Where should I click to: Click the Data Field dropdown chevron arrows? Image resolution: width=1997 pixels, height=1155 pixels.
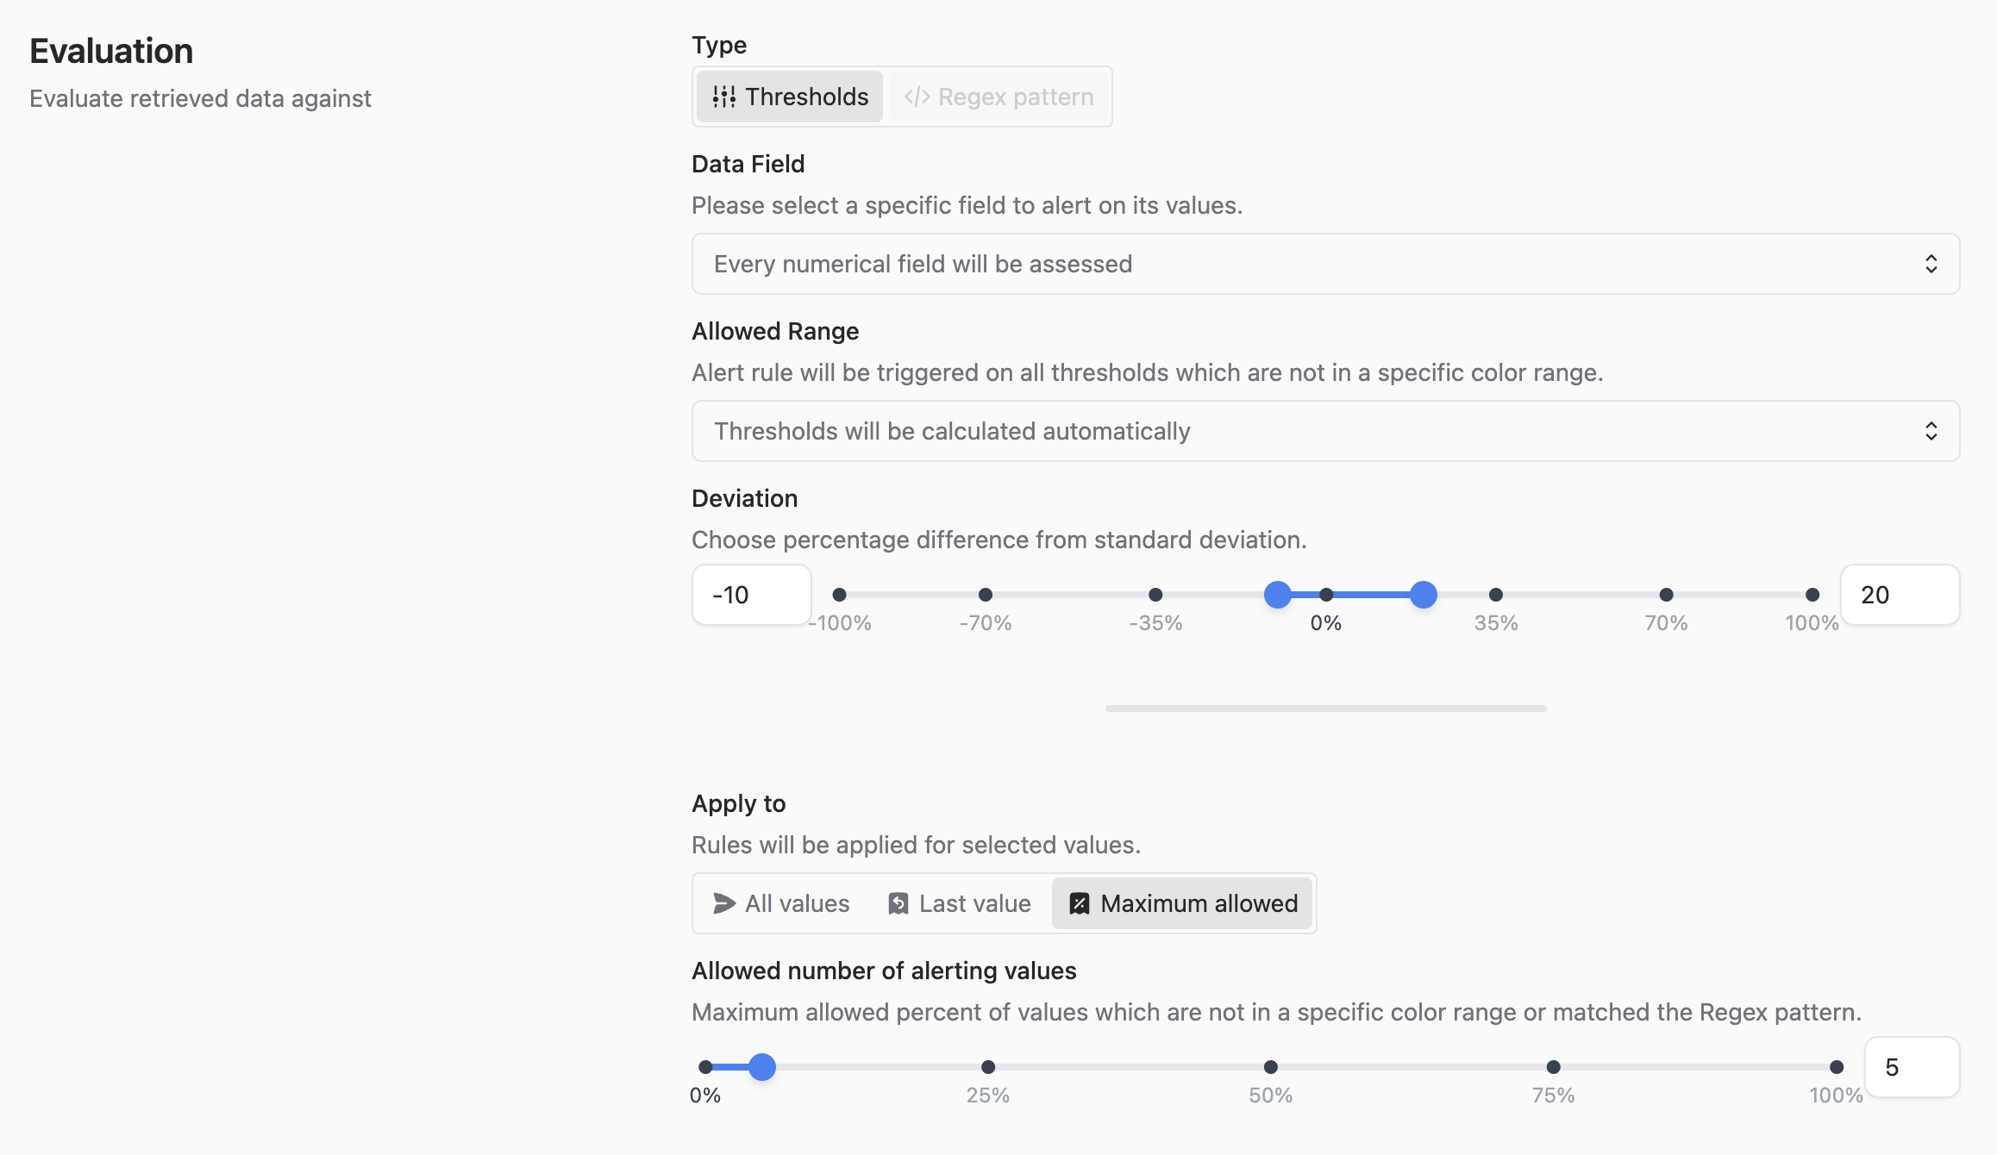tap(1931, 264)
